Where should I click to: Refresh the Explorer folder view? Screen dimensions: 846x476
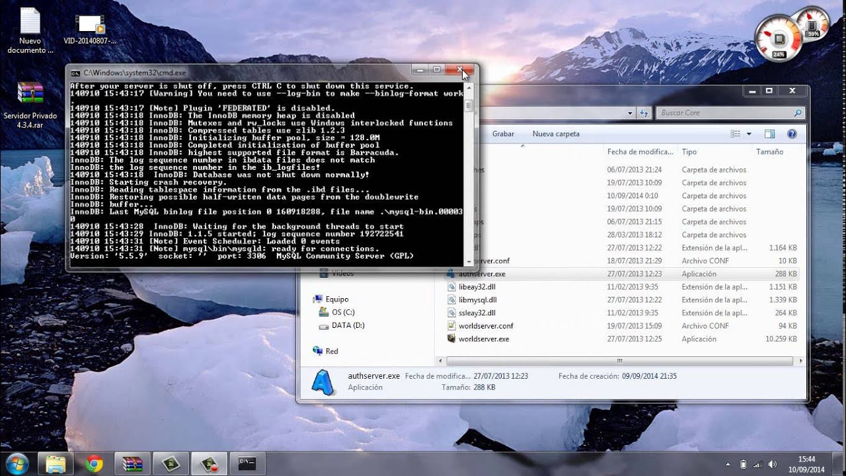pos(644,113)
